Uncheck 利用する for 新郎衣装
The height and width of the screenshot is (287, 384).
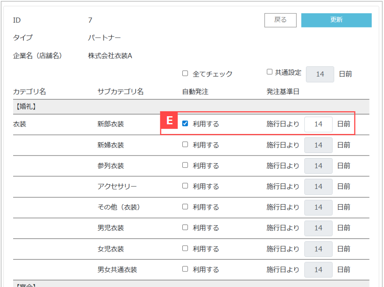[x=185, y=124]
